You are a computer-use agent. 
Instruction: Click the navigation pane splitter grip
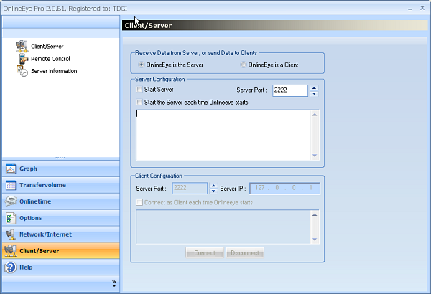point(60,158)
